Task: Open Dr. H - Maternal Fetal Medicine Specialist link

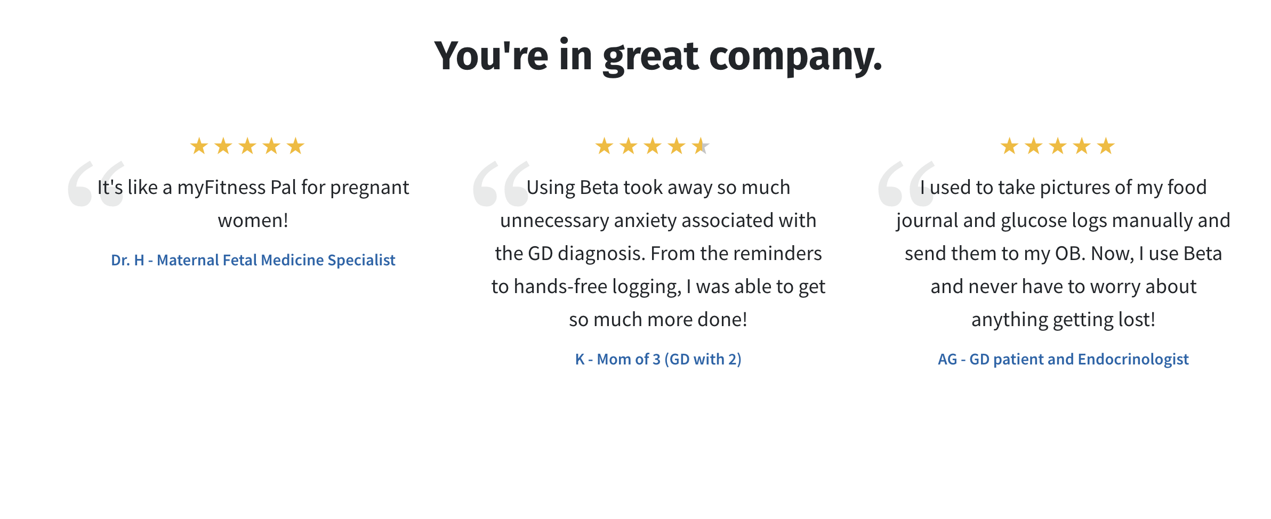Action: 253,260
